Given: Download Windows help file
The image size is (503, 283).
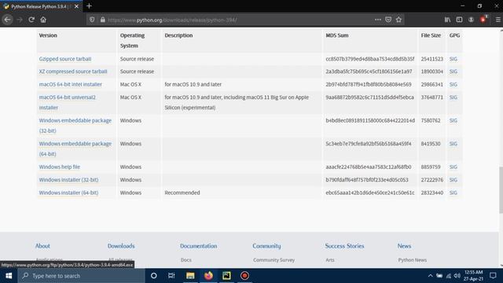Looking at the screenshot, I should (x=60, y=167).
